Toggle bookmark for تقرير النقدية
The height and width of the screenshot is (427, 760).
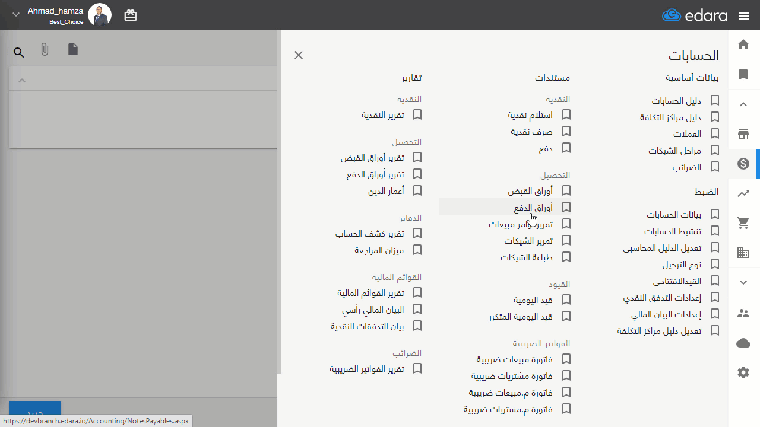(x=417, y=115)
